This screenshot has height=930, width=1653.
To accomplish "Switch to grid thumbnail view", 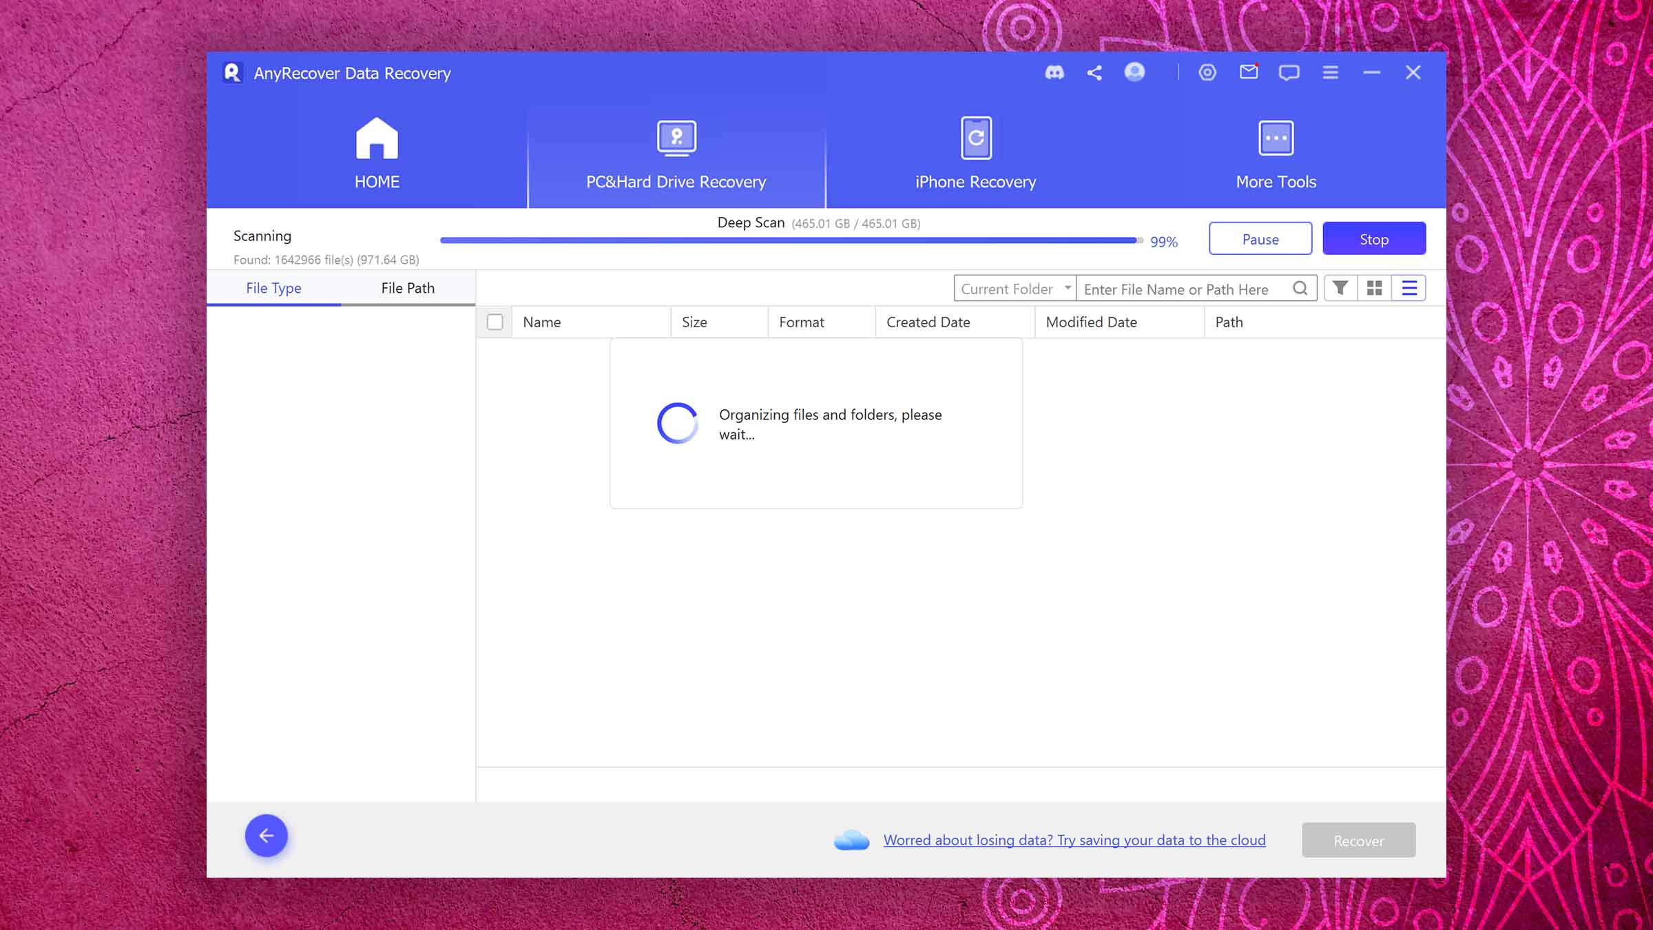I will point(1375,288).
